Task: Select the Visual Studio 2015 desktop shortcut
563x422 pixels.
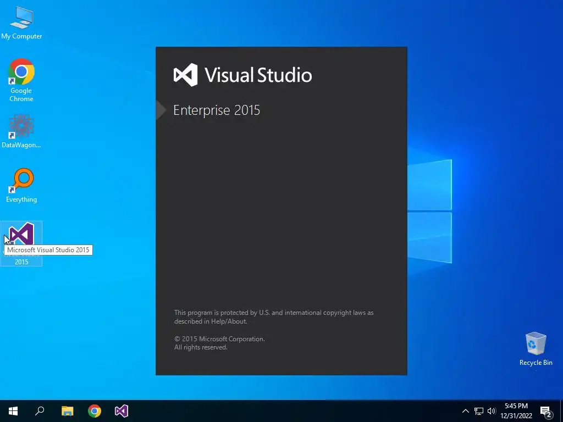Action: point(21,243)
